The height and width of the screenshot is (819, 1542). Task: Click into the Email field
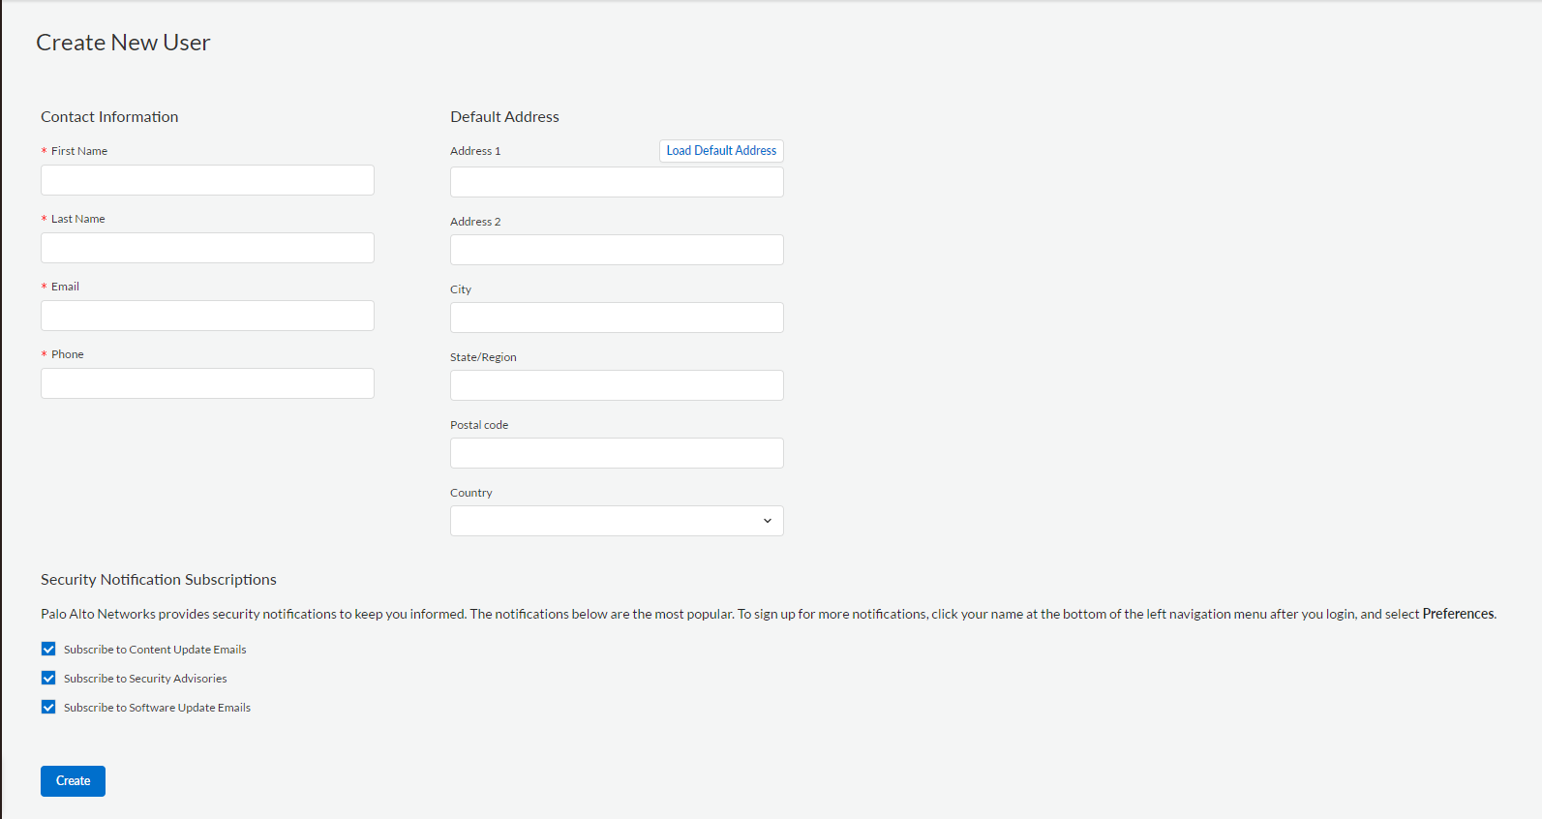(207, 316)
